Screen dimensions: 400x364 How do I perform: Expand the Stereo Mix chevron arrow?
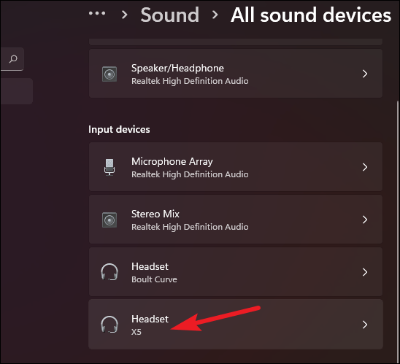pyautogui.click(x=365, y=220)
